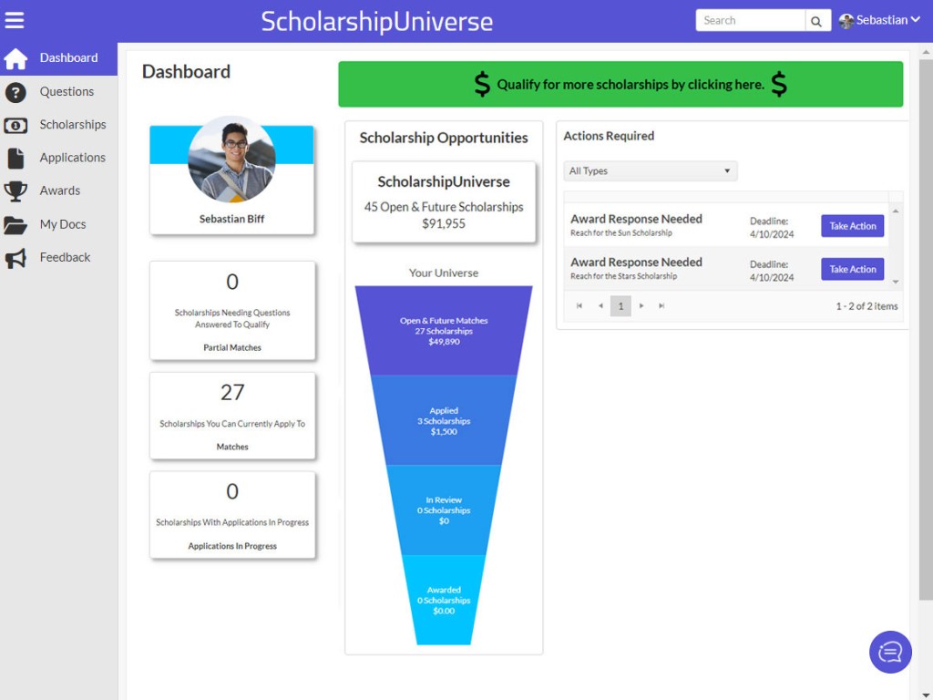Take Action on Reach for the Stars
933x700 pixels.
[852, 270]
